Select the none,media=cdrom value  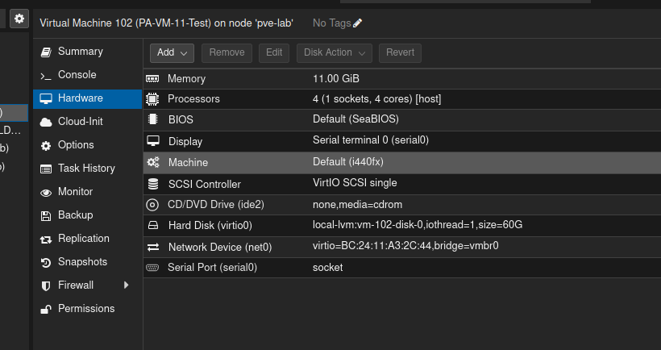[357, 205]
